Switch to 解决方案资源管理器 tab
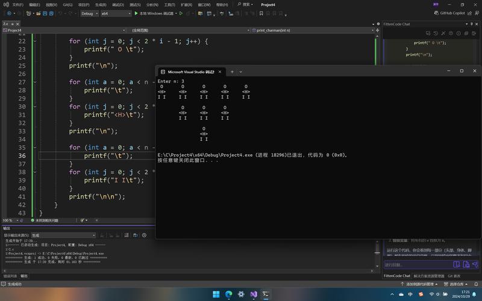The image size is (482, 301). click(x=430, y=276)
